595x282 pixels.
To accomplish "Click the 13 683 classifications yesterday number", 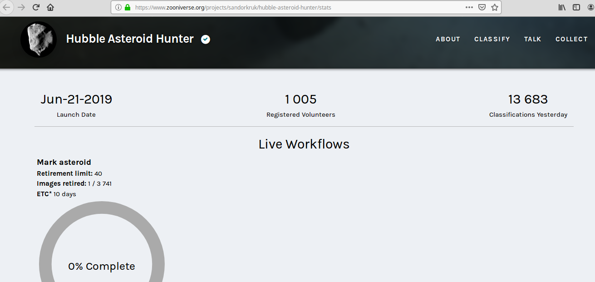I will point(528,99).
